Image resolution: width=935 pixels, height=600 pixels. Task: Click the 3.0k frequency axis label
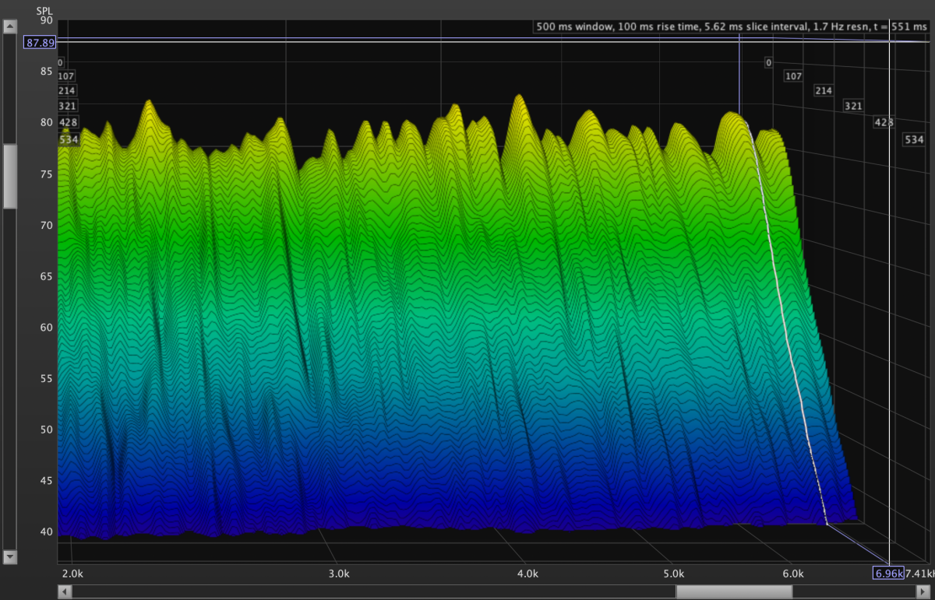point(337,574)
